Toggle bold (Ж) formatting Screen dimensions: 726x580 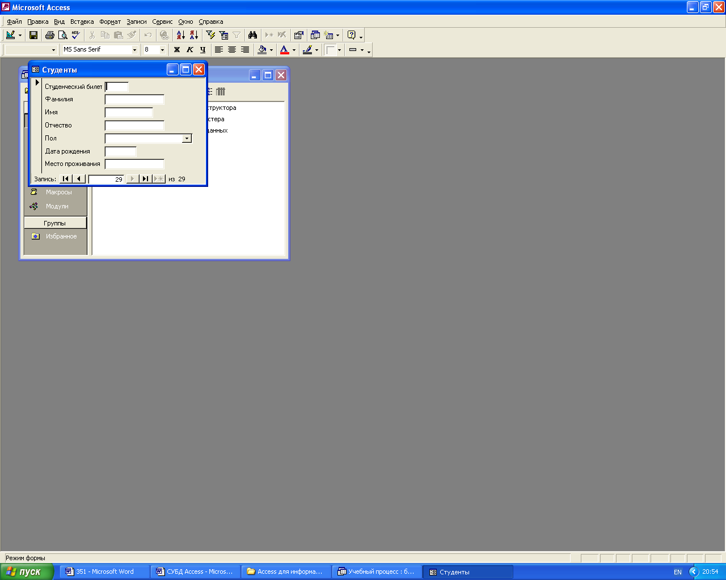point(177,50)
